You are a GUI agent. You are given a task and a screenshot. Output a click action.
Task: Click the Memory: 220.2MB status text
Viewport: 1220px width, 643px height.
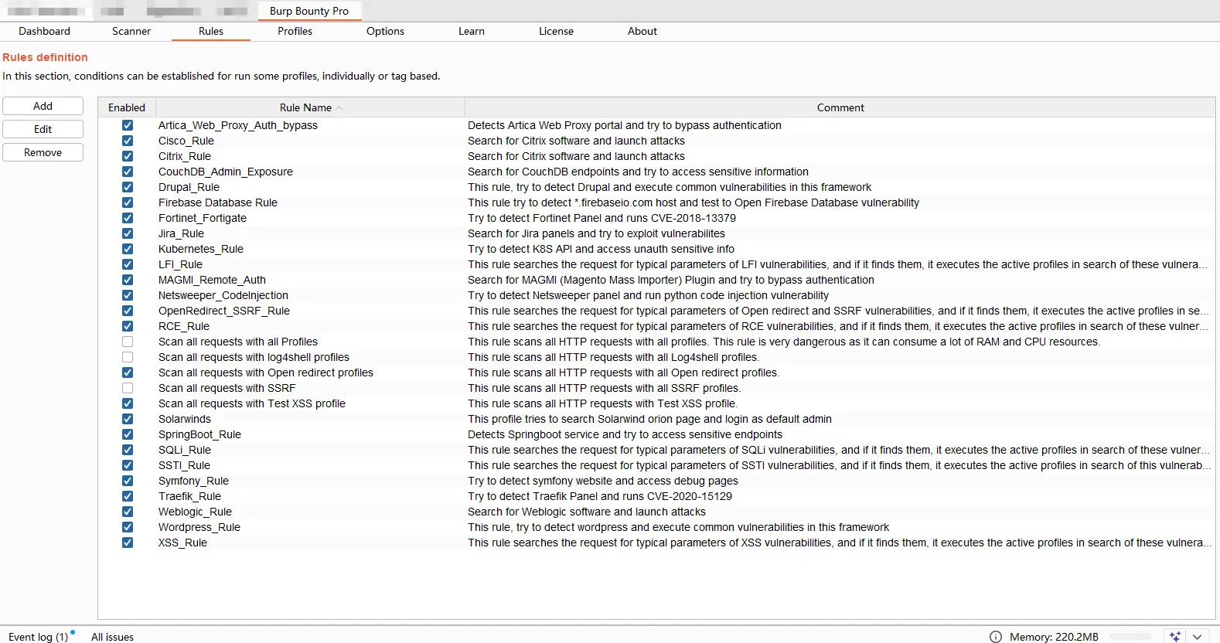tap(1054, 637)
